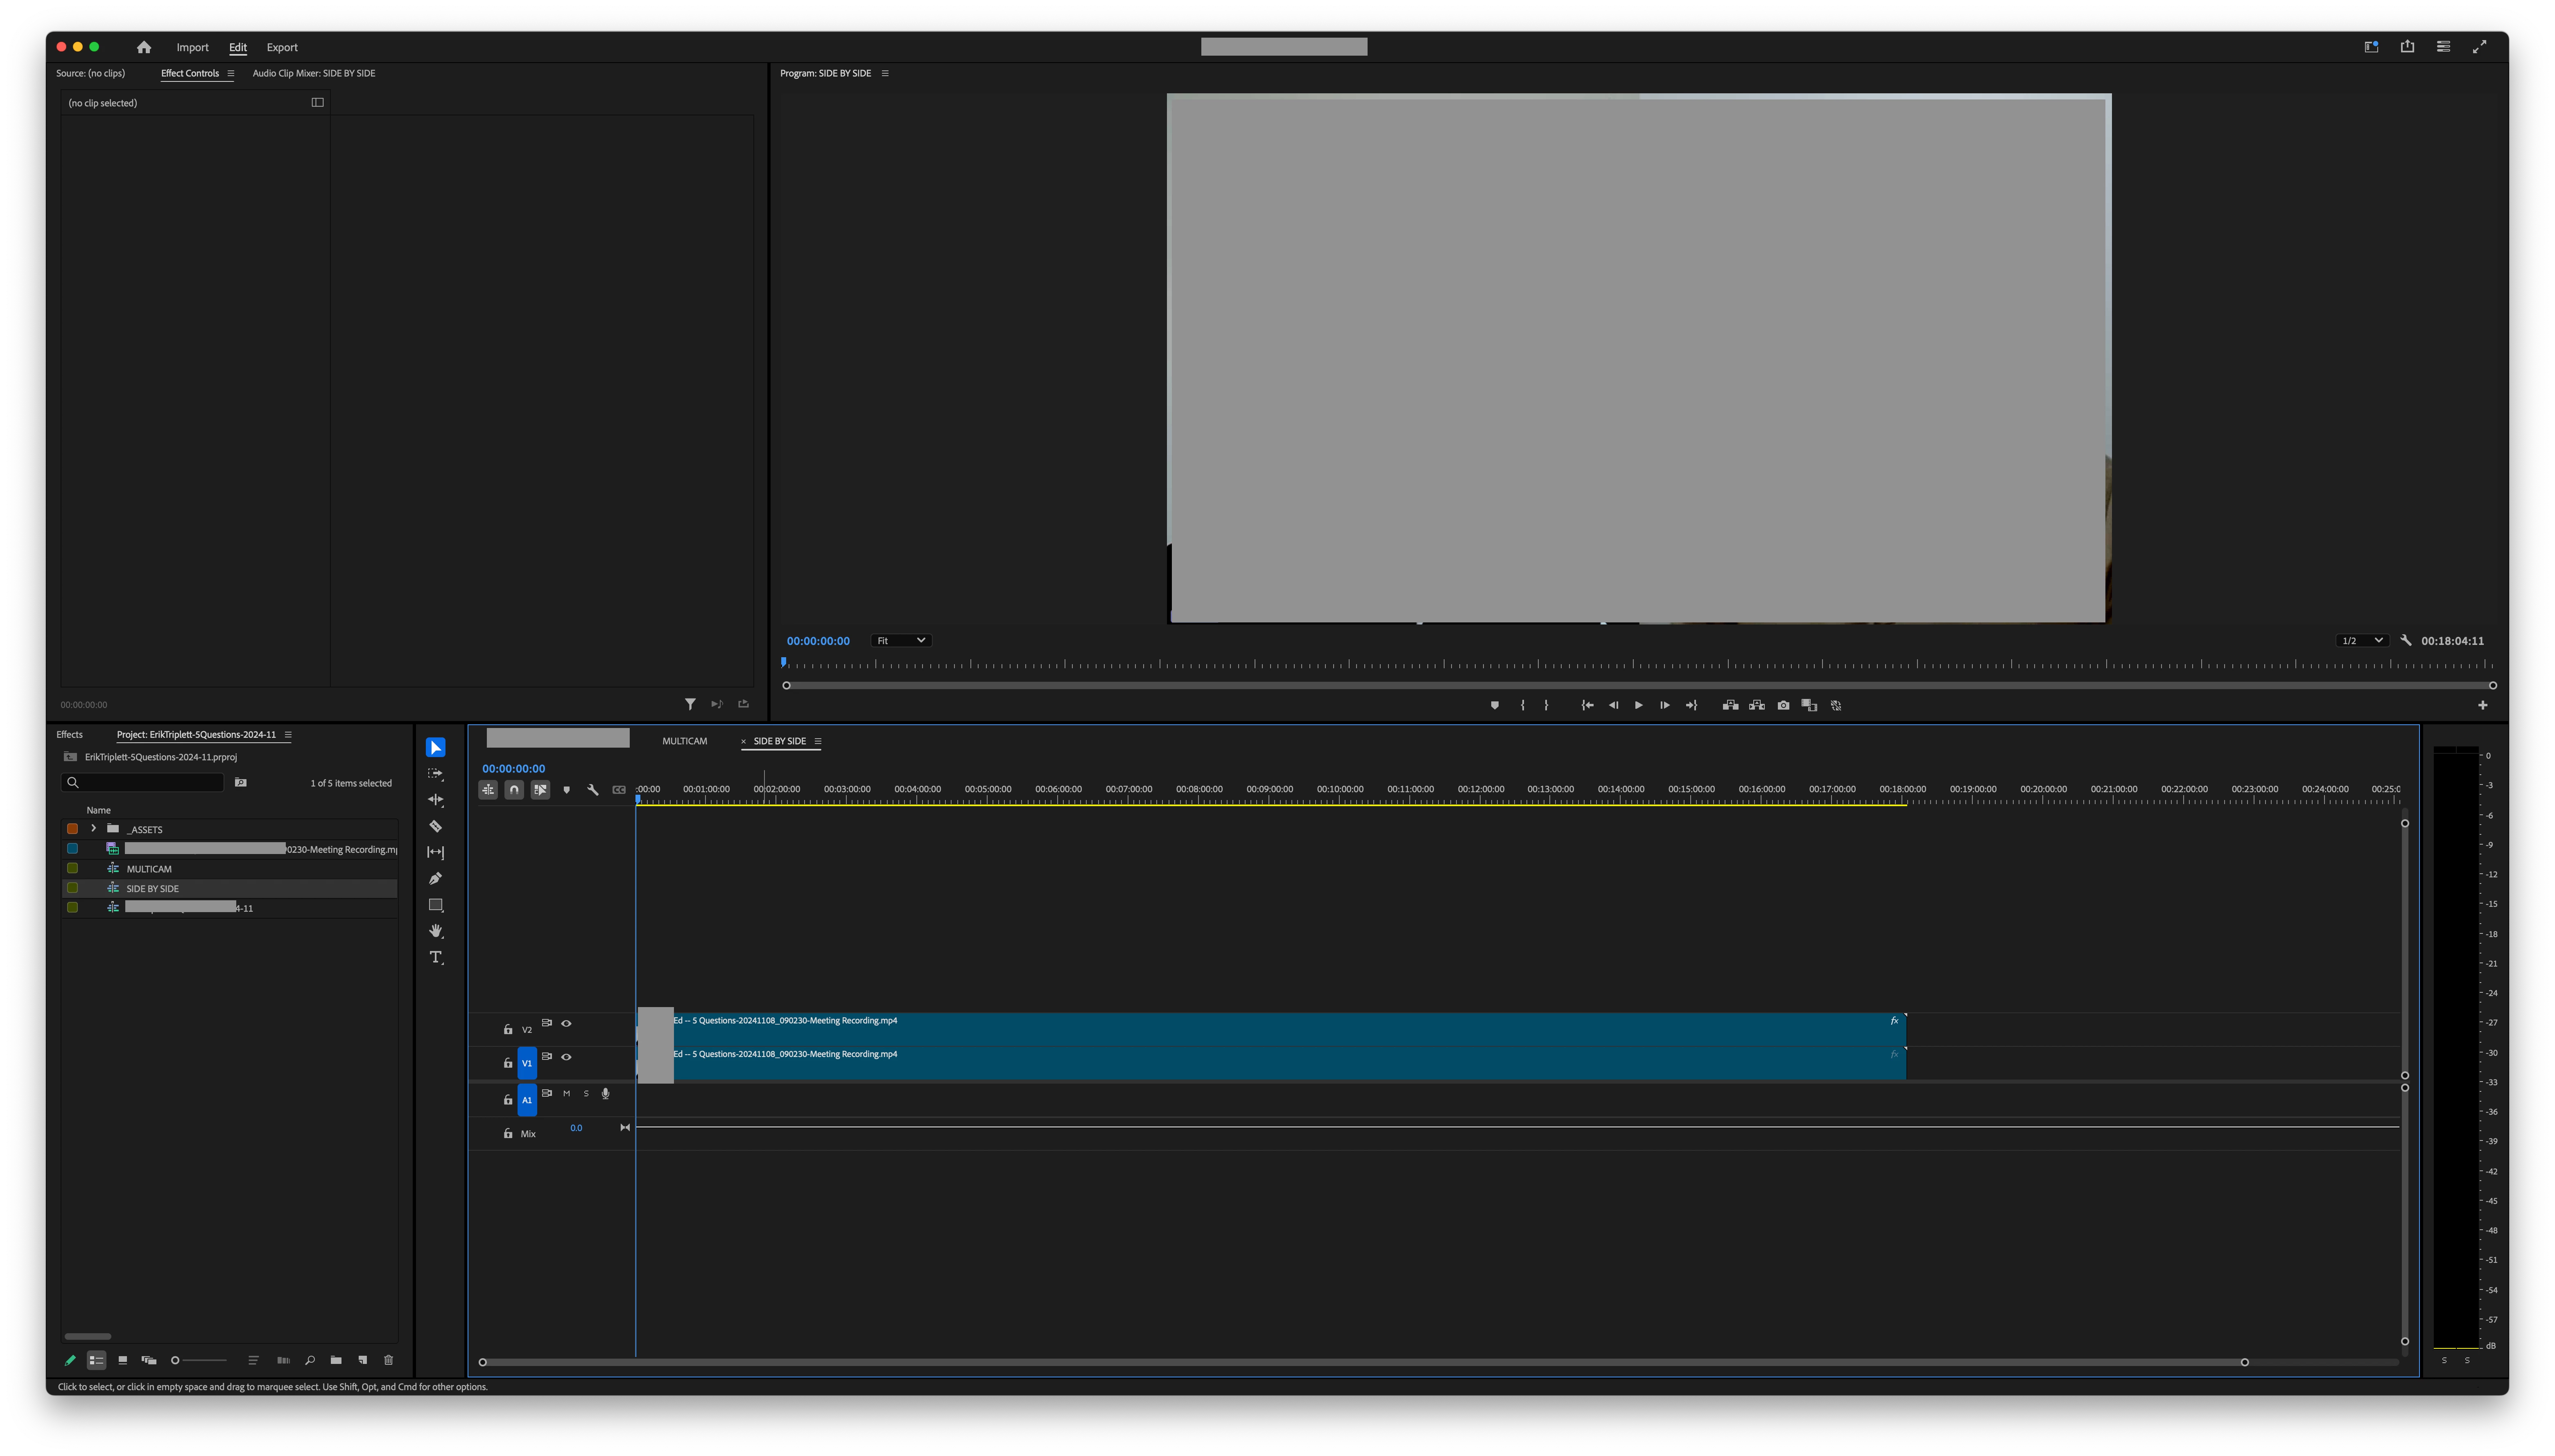Open timeline wrench display settings
This screenshot has width=2555, height=1456.
click(x=592, y=790)
